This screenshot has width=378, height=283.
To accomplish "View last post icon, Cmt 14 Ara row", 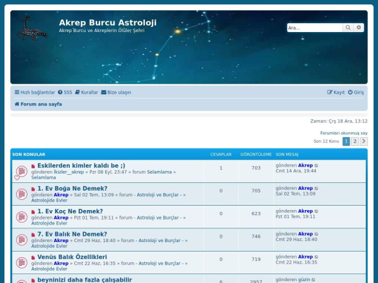I will (316, 165).
